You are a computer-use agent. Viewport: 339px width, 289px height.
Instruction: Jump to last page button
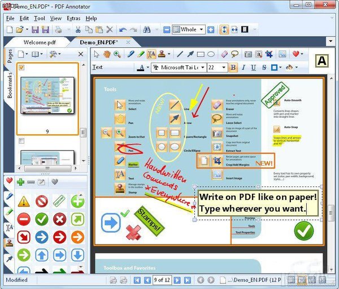tap(187, 280)
